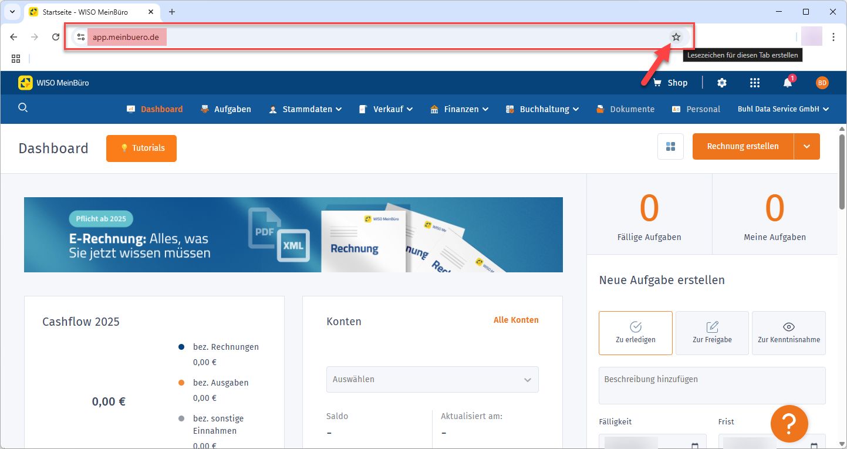Click bez. sonstige Einnahmen legend entry

[x=211, y=424]
